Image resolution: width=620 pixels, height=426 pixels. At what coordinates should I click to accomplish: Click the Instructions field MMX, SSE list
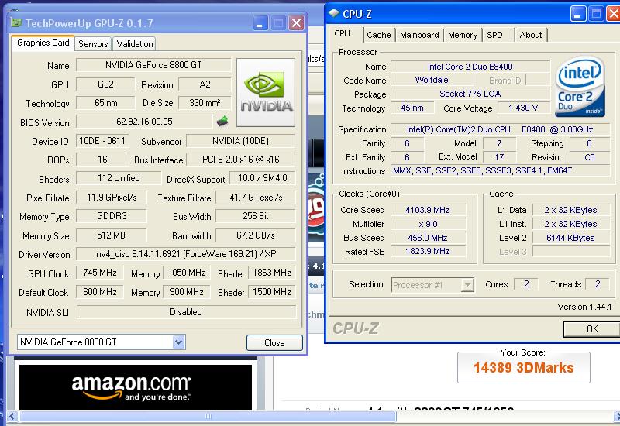click(x=500, y=170)
